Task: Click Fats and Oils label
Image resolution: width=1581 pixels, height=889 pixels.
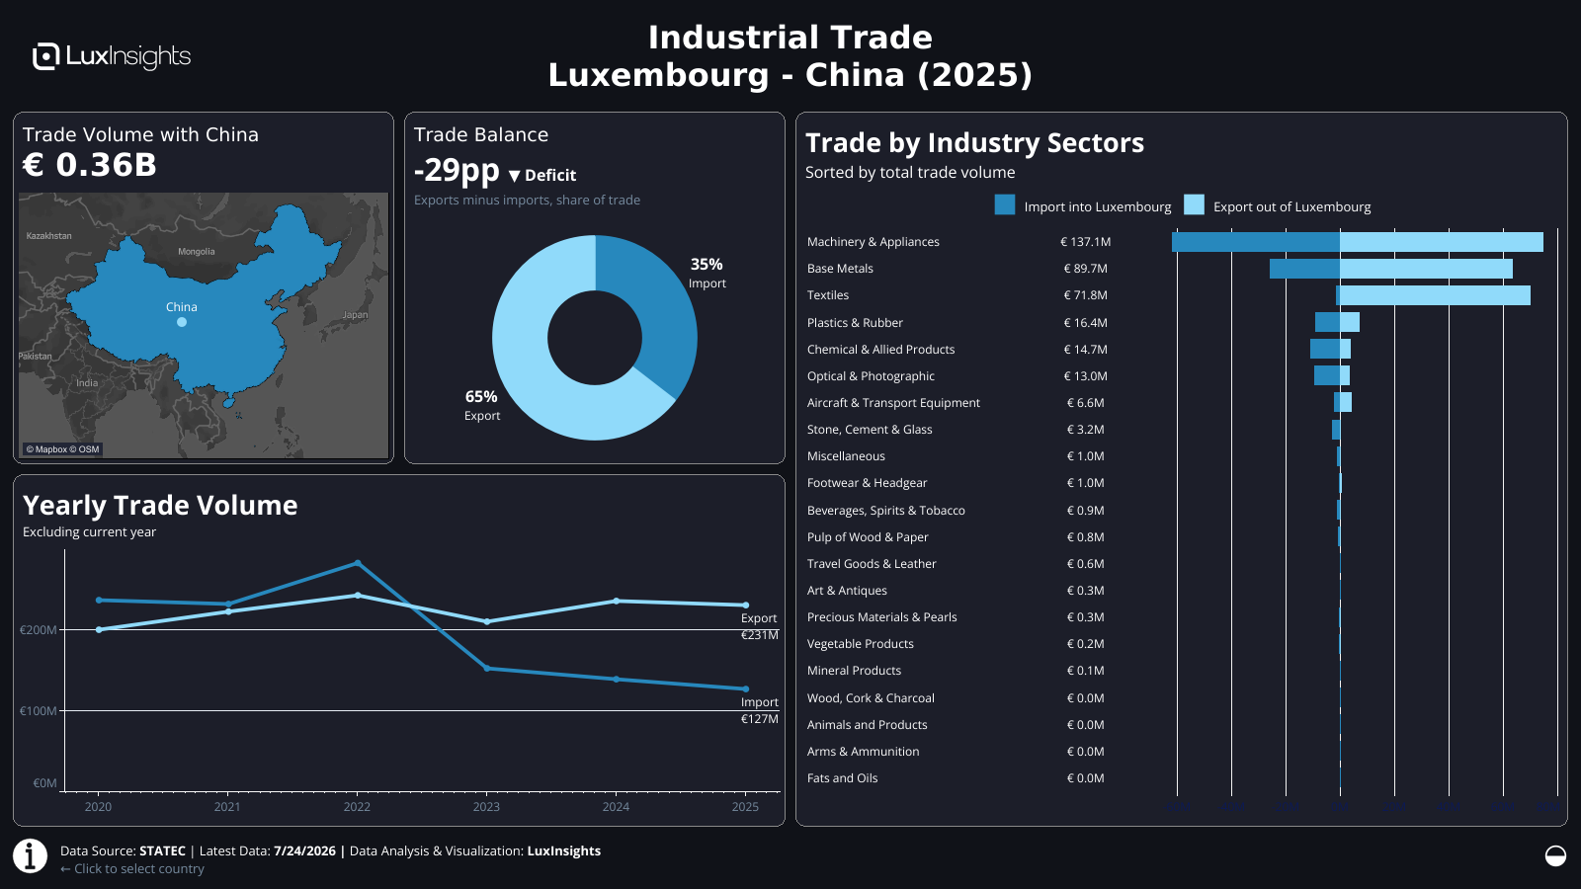Action: tap(842, 778)
